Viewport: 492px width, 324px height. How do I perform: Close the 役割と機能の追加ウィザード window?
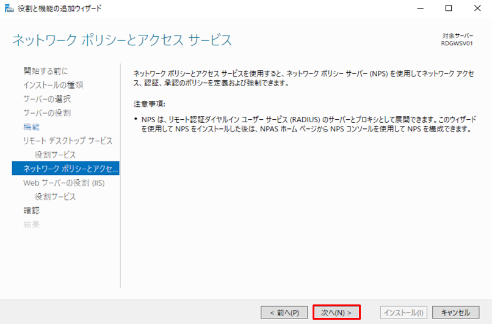pos(477,9)
